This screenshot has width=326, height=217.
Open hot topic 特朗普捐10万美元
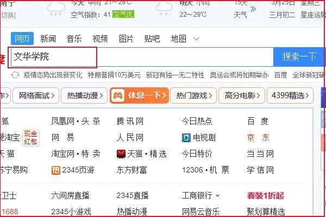pyautogui.click(x=114, y=75)
